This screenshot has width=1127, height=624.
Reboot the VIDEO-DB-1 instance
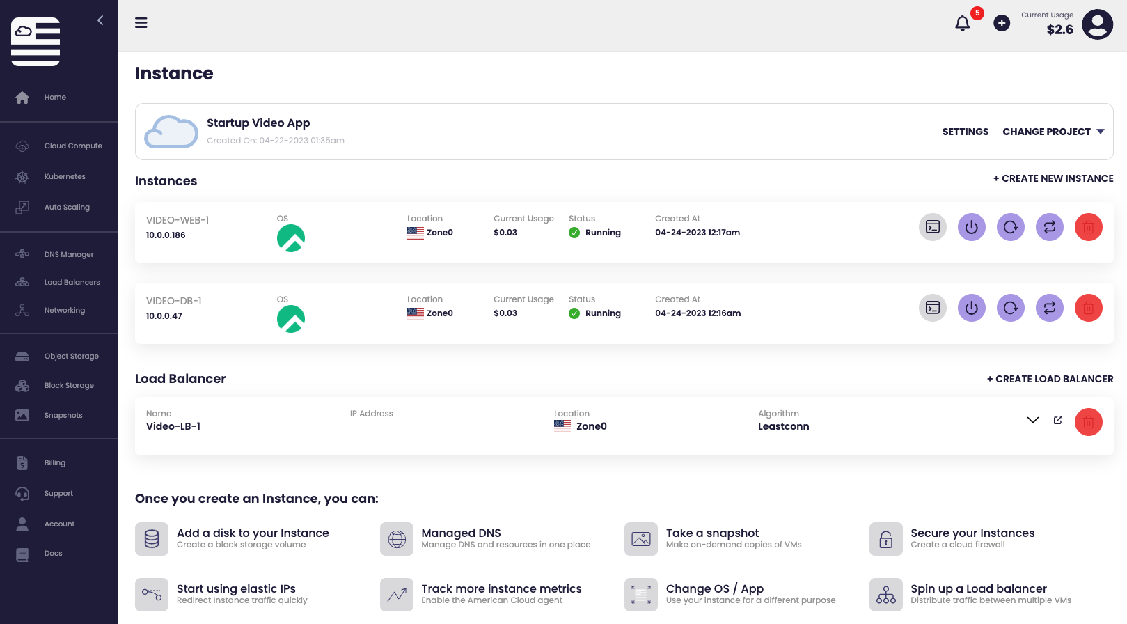1010,308
